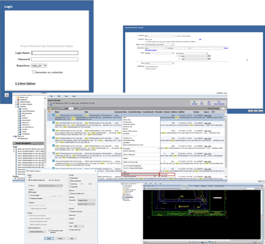Open the Tools menu in the menu bar
265x244 pixels.
point(74,96)
